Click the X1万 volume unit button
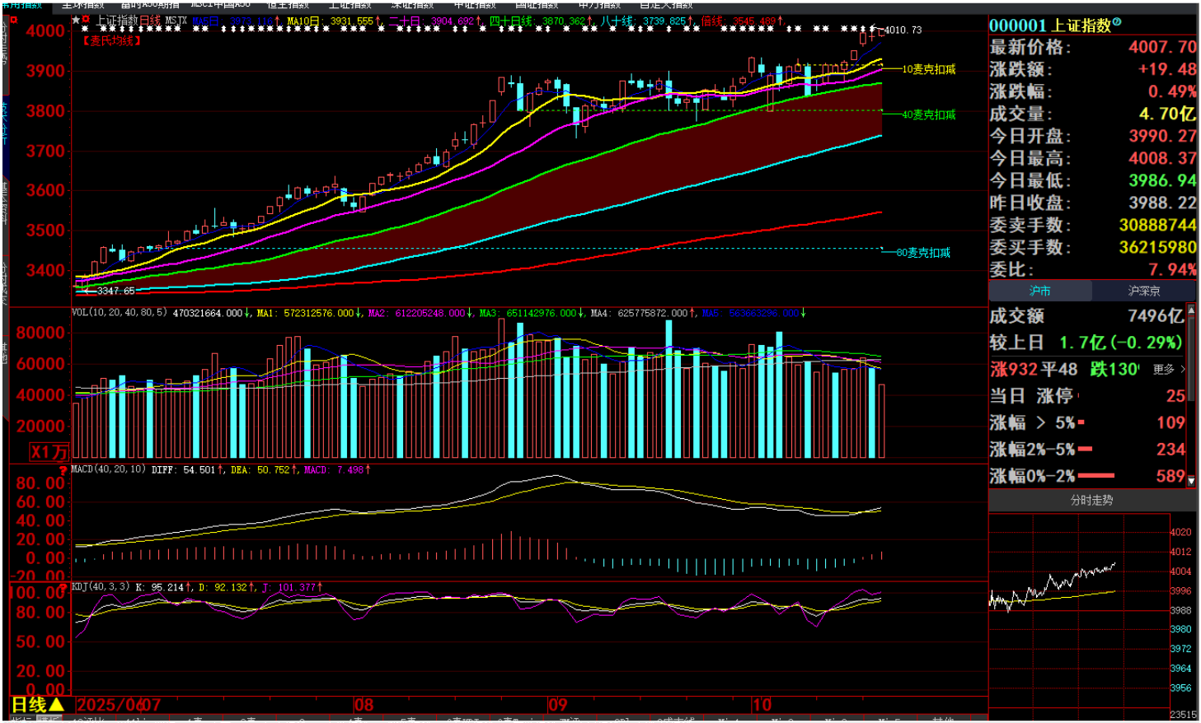The image size is (1201, 723). tap(49, 451)
